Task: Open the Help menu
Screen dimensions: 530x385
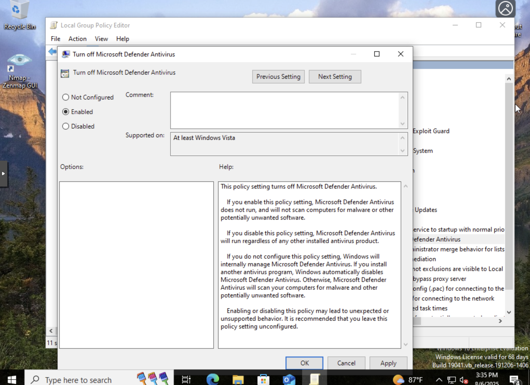Action: point(123,39)
